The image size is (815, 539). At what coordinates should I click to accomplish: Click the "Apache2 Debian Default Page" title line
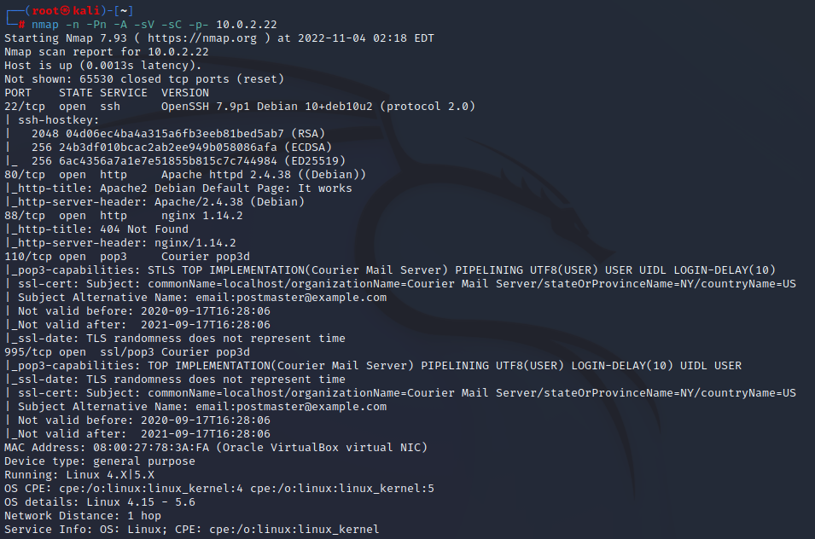coord(181,188)
